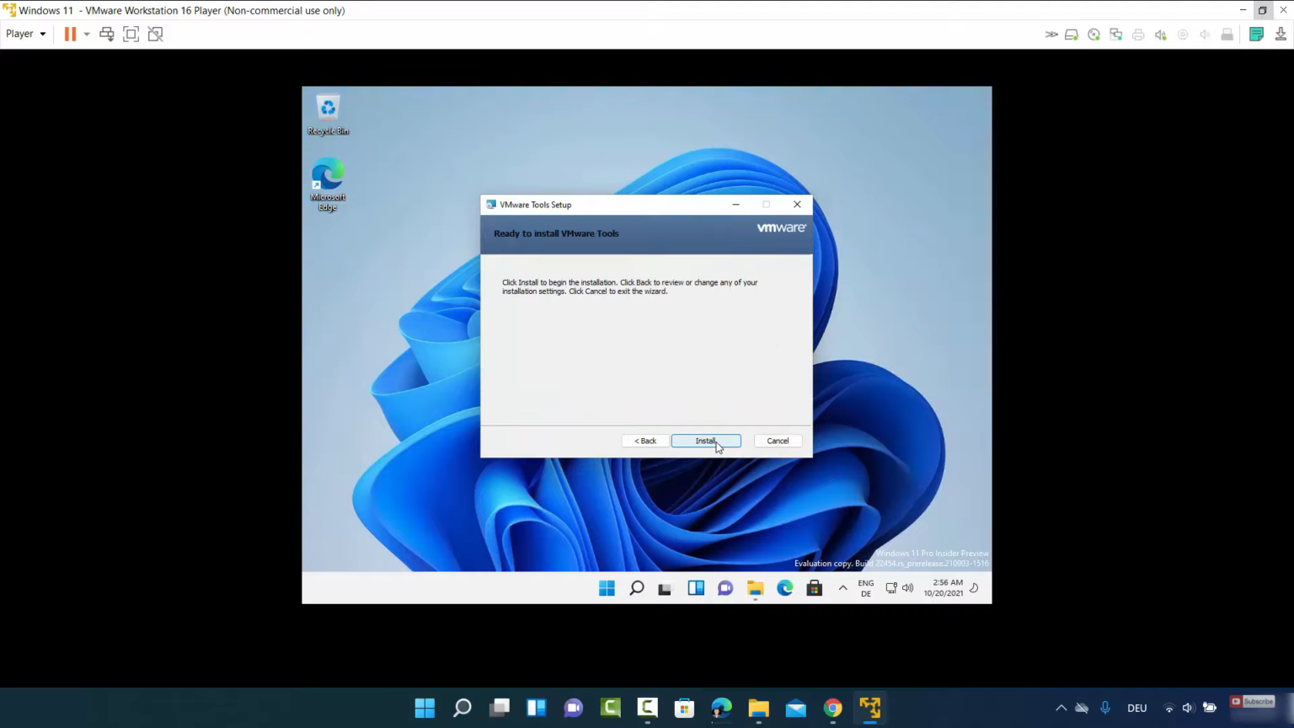Open Google Chrome from host taskbar

(832, 708)
